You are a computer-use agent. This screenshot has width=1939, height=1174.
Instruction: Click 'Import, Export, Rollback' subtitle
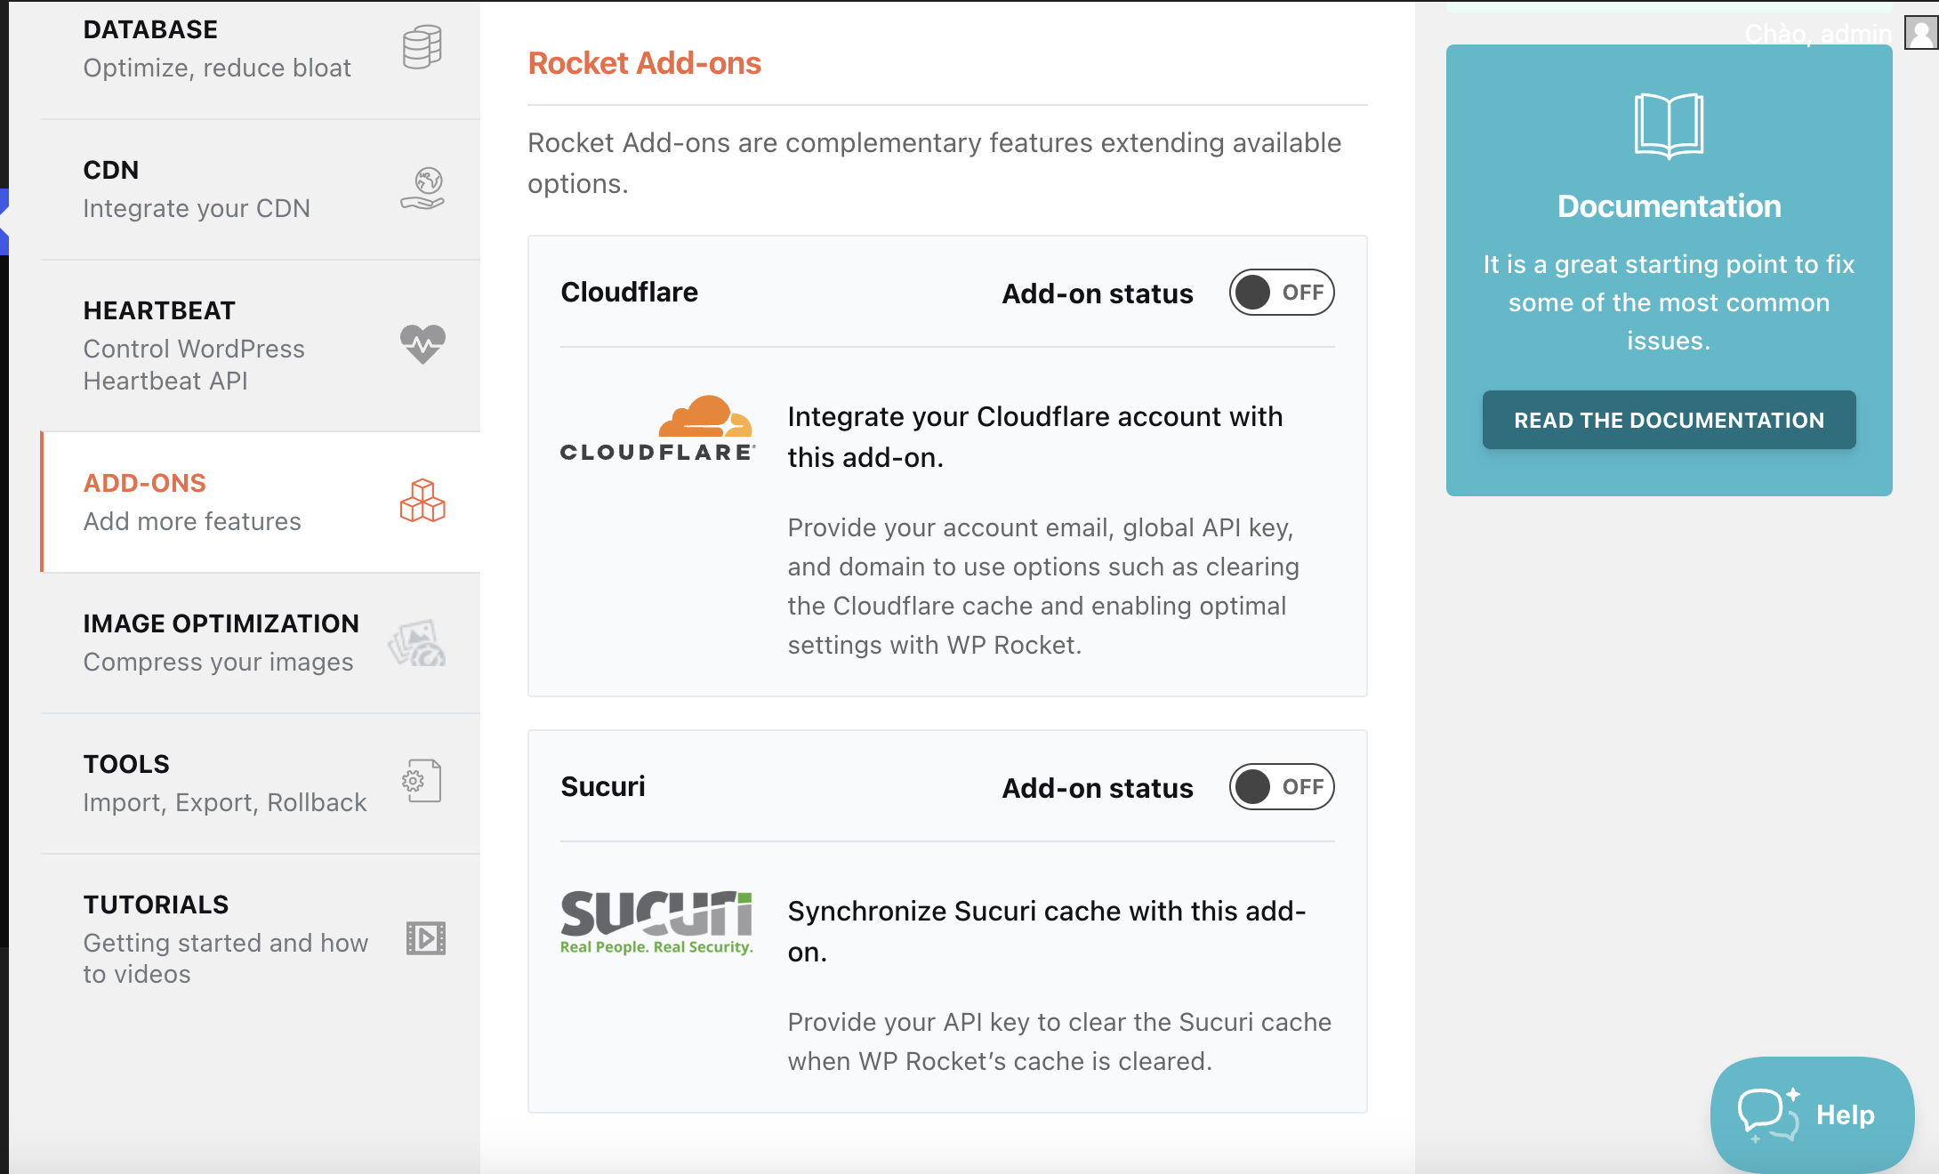[x=225, y=803]
